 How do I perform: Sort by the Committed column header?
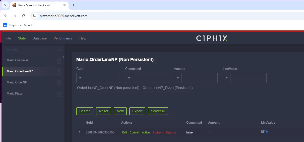[x=194, y=123]
